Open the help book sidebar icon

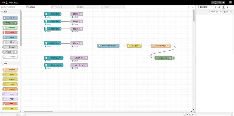pos(219,7)
